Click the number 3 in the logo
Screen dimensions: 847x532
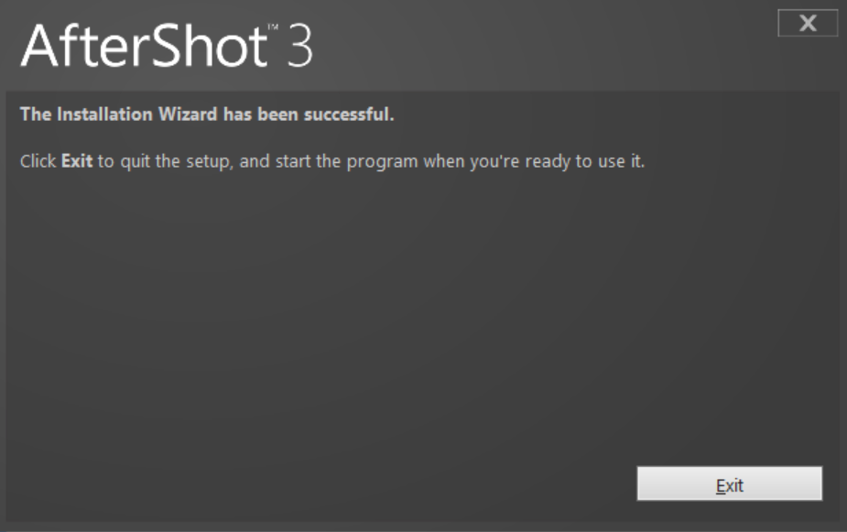pos(299,47)
